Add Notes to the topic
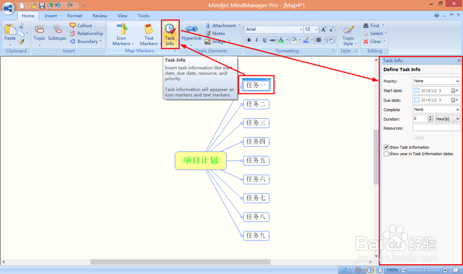 point(215,33)
